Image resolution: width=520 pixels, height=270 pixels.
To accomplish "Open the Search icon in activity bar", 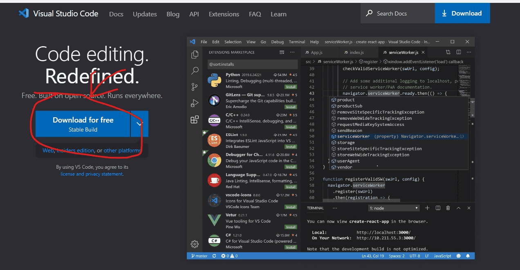I will tap(195, 71).
